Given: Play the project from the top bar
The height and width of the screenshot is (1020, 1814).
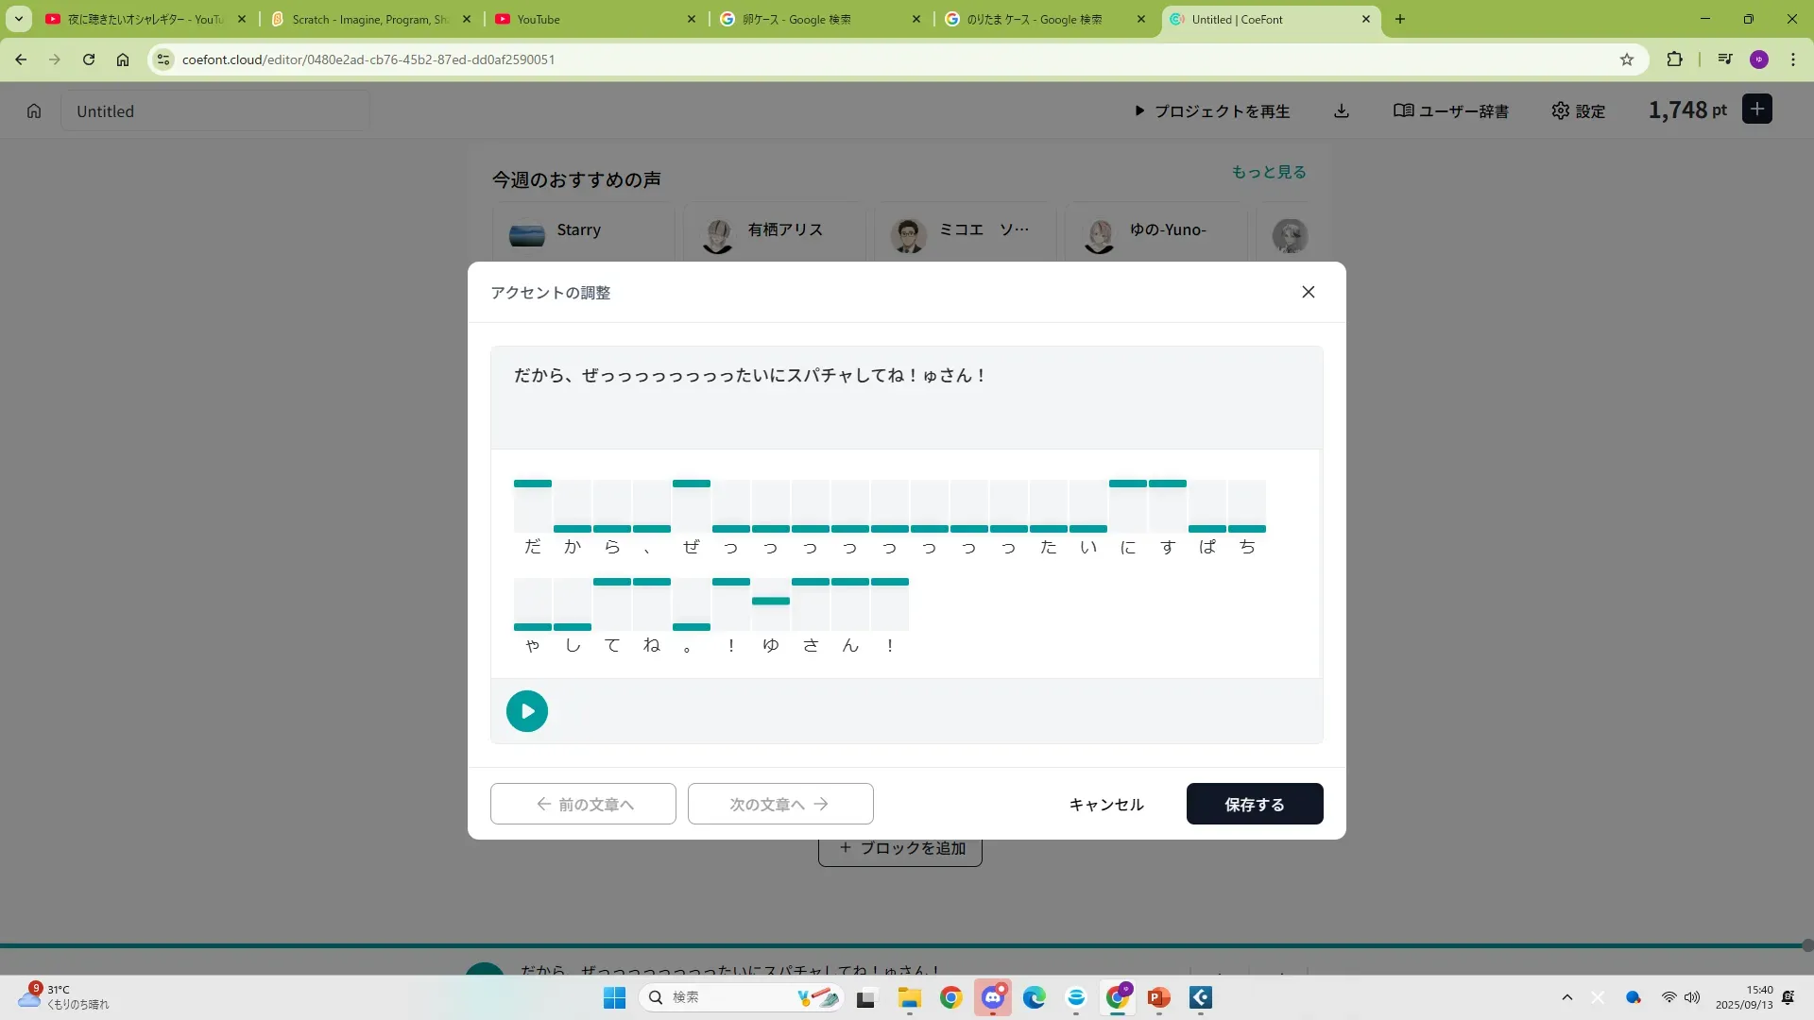Looking at the screenshot, I should pos(1211,111).
